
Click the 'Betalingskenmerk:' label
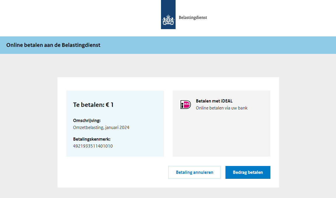tap(92, 139)
